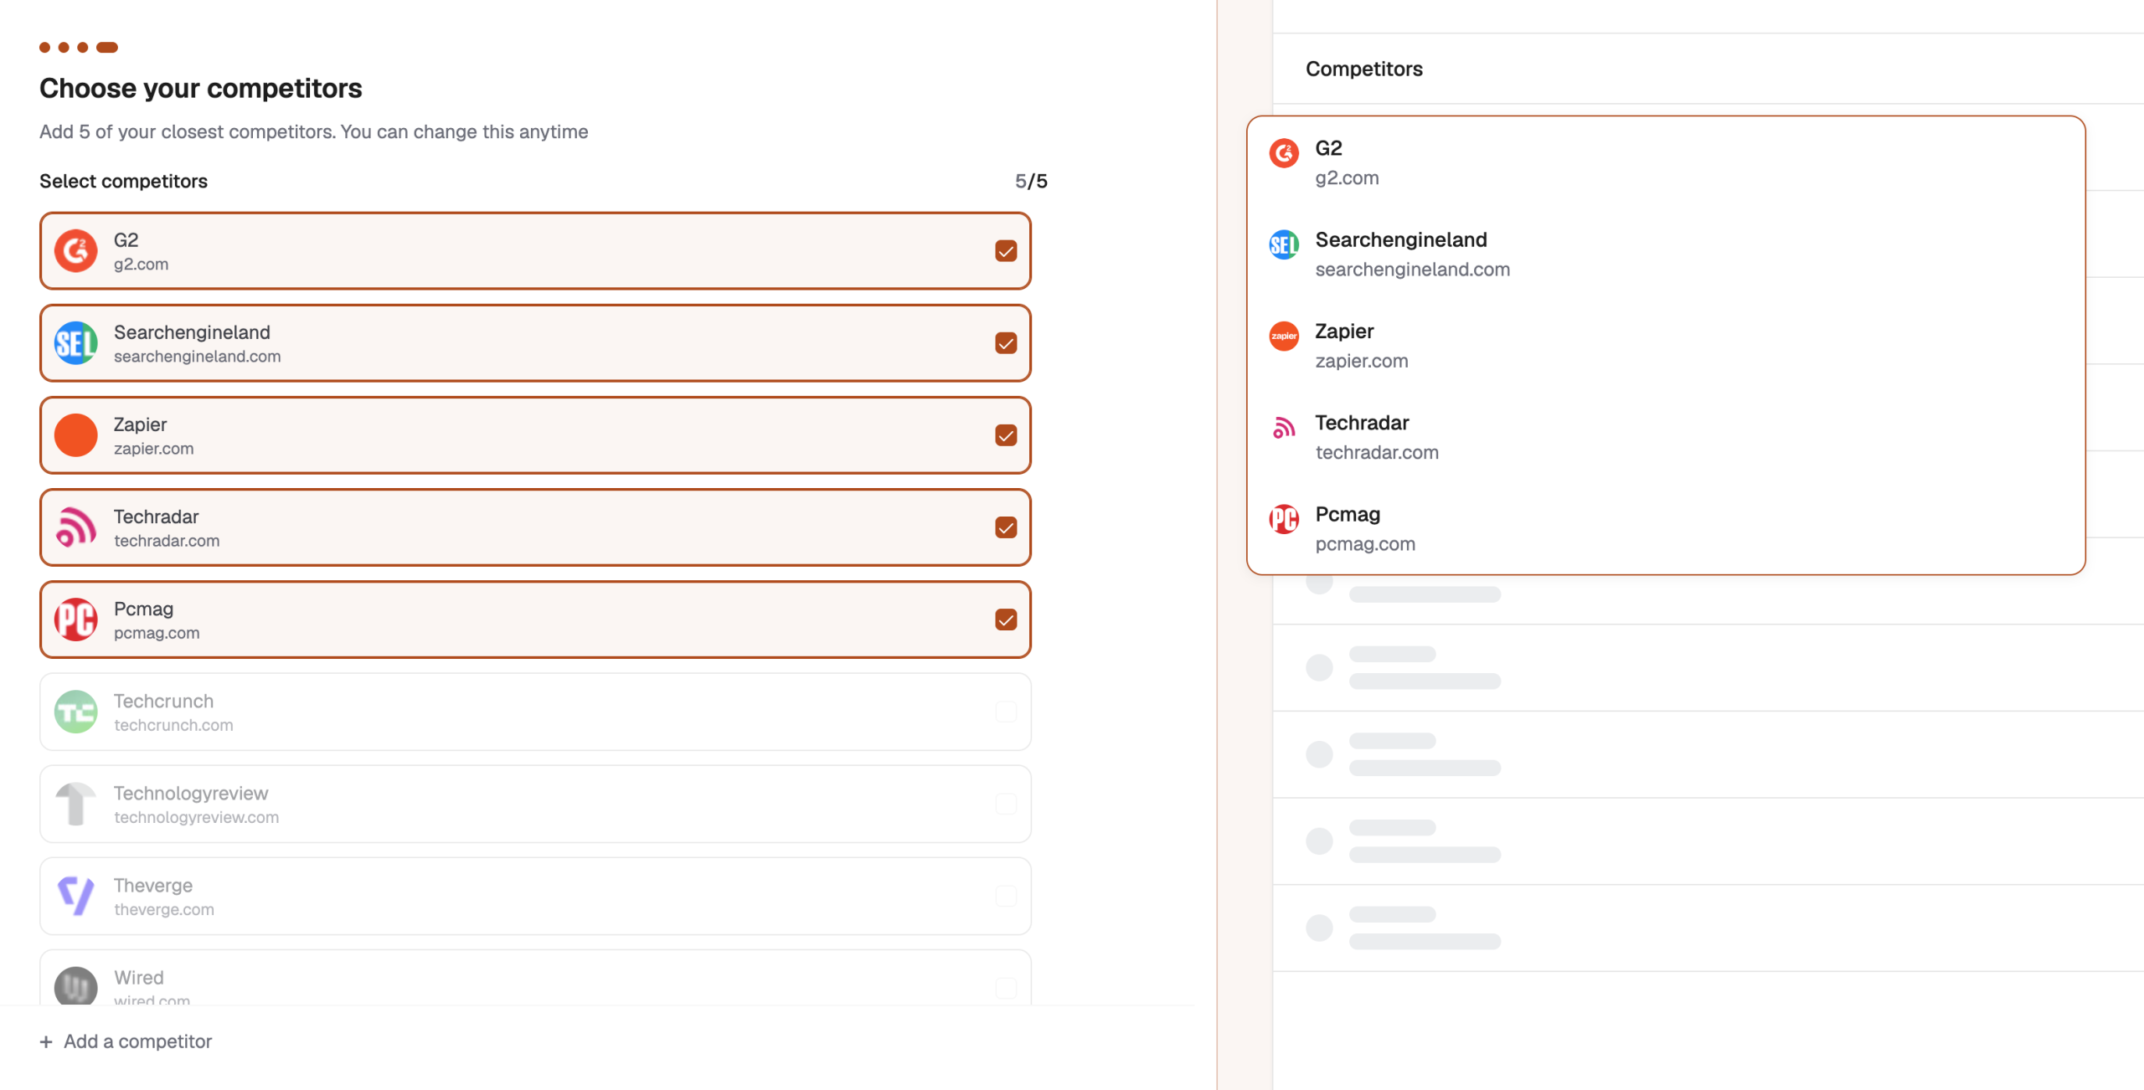This screenshot has height=1090, width=2144.
Task: Click the Zapier name in the Competitors preview
Action: (x=1344, y=332)
